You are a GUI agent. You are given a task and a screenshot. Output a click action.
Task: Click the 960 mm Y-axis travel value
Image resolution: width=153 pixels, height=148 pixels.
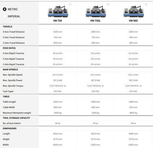click(133, 38)
